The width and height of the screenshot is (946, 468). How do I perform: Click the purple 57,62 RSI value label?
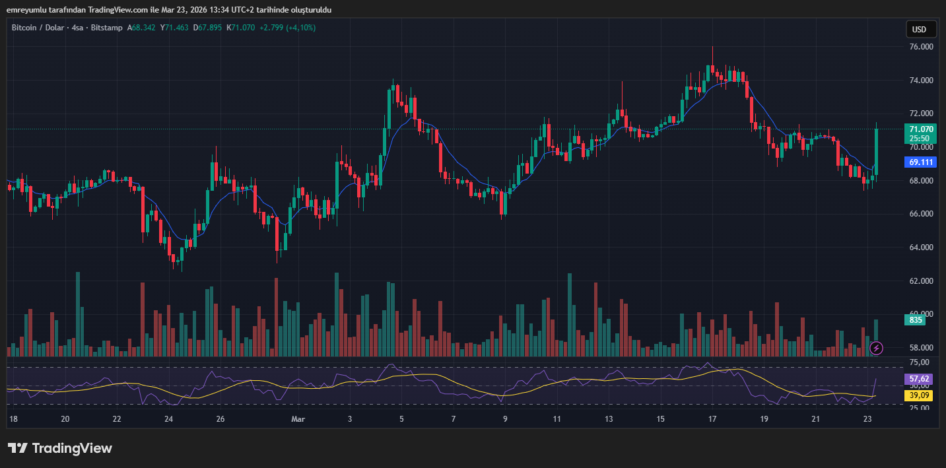click(920, 379)
